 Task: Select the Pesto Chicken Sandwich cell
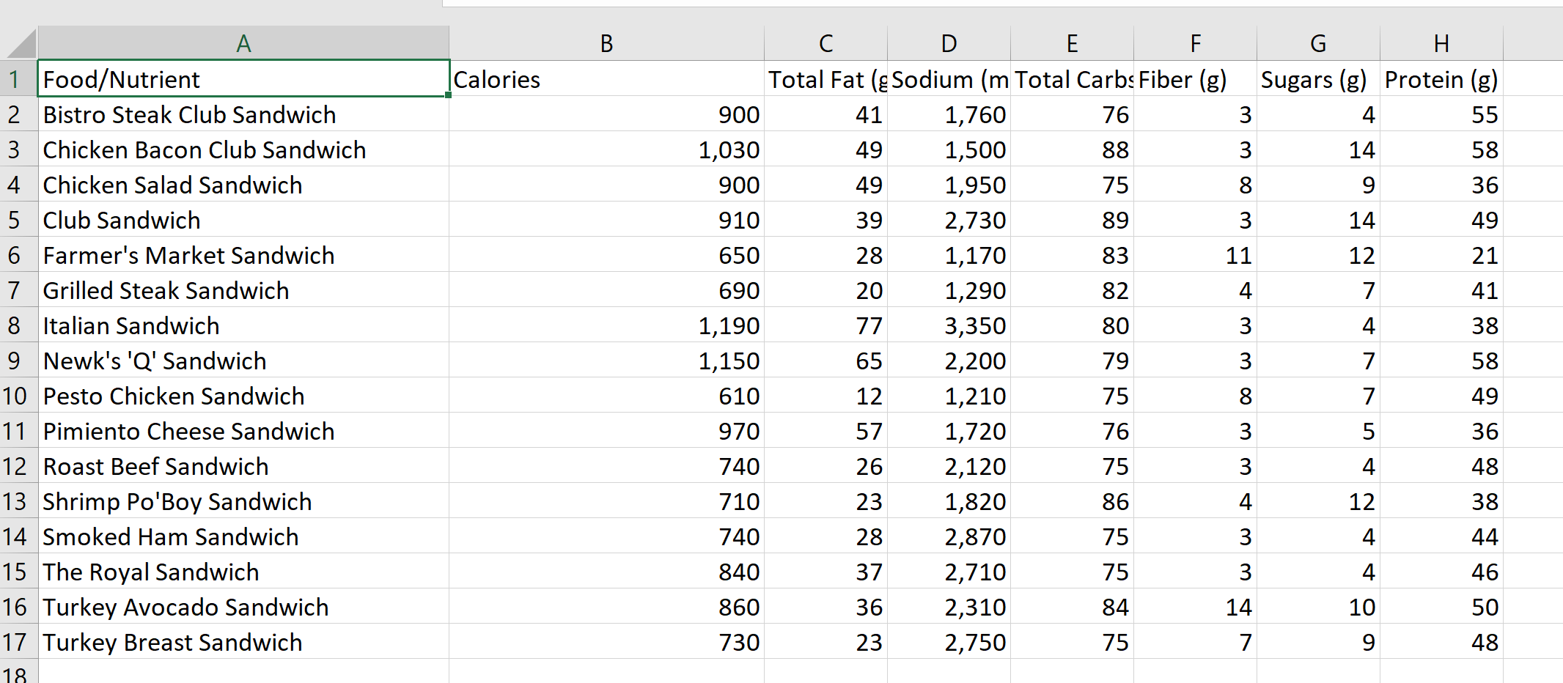(243, 396)
